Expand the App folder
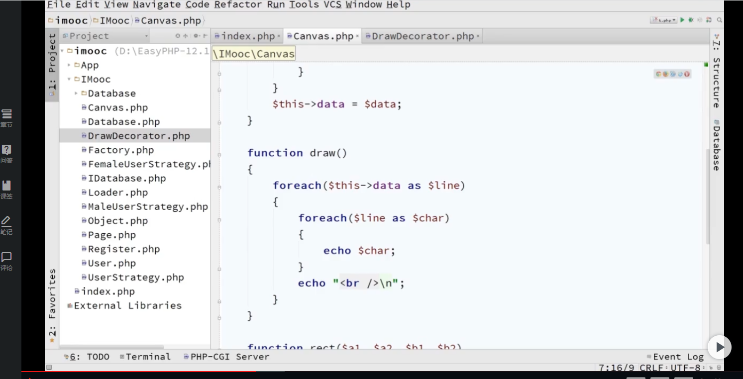This screenshot has height=379, width=743. pyautogui.click(x=69, y=65)
